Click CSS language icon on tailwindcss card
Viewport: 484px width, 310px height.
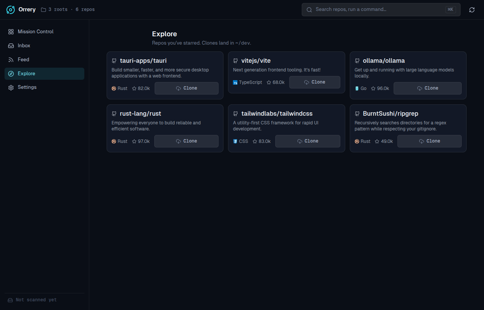[235, 141]
